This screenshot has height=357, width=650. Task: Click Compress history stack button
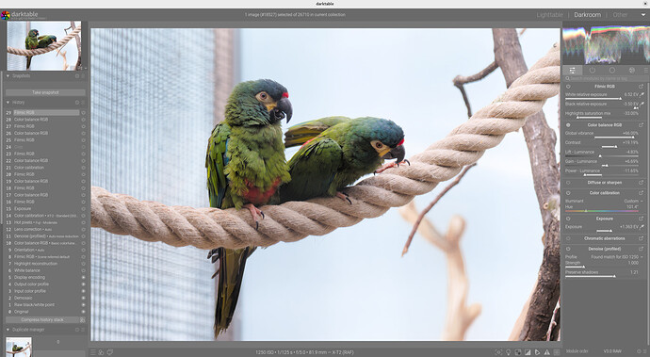point(42,319)
